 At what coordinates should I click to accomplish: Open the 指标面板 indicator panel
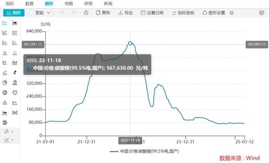click(183, 13)
